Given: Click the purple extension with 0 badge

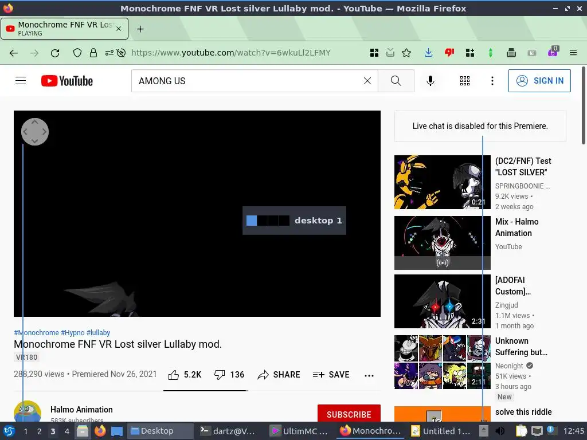Looking at the screenshot, I should 553,52.
